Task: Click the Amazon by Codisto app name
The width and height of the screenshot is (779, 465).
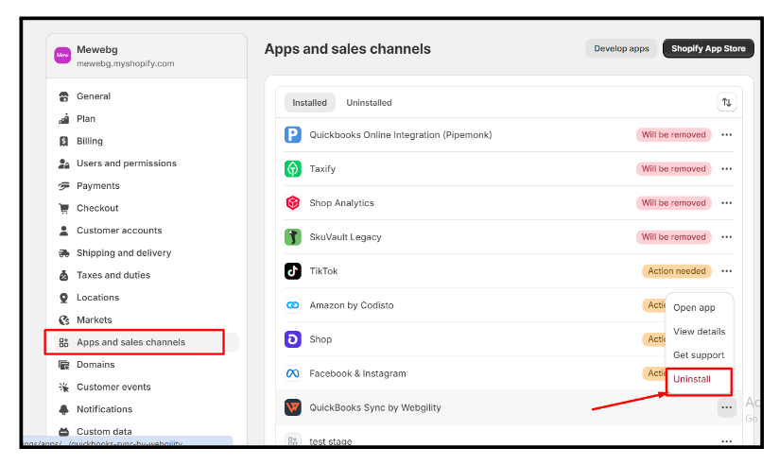Action: [x=352, y=305]
